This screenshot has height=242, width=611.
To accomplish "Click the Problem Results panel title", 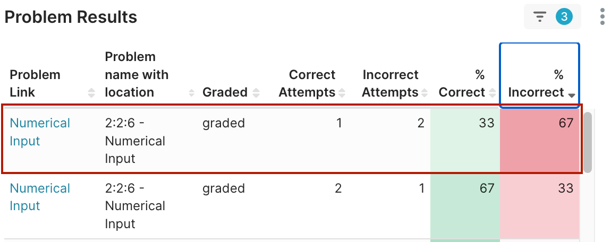I will 71,18.
